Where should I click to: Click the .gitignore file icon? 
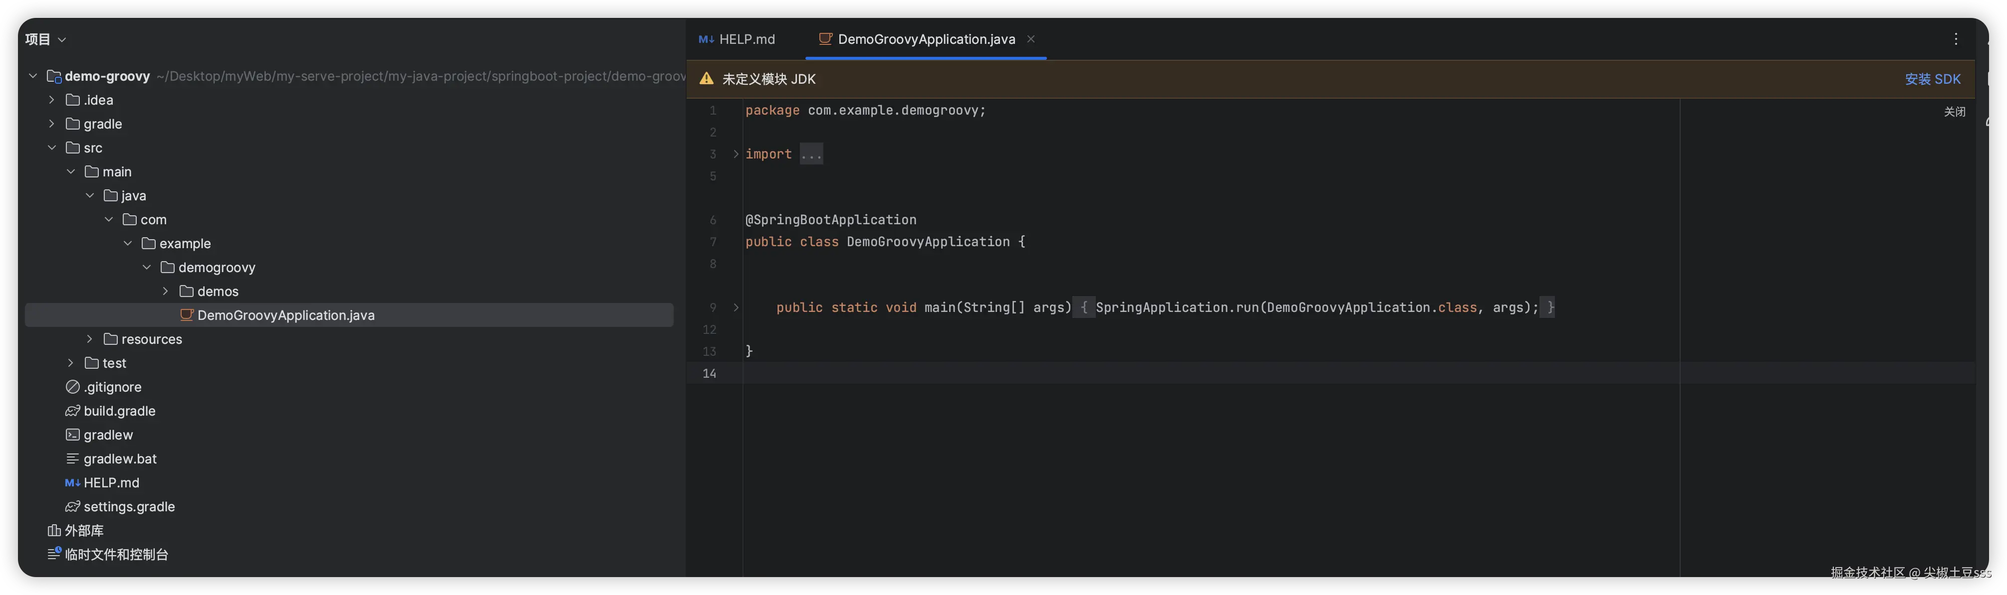(72, 387)
